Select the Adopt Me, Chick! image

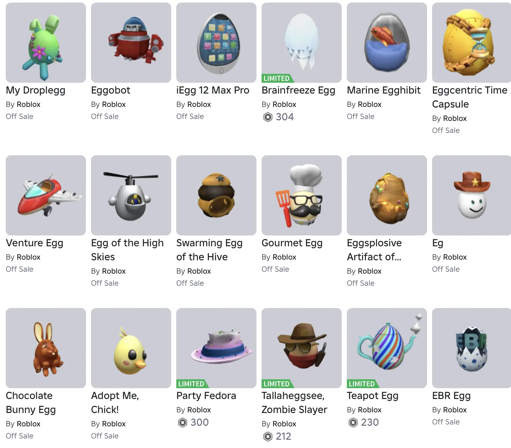[131, 348]
